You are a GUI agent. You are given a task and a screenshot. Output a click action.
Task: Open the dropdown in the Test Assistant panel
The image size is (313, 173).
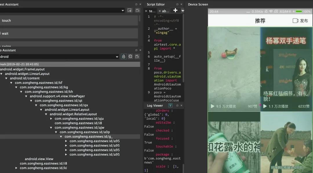(x=123, y=10)
